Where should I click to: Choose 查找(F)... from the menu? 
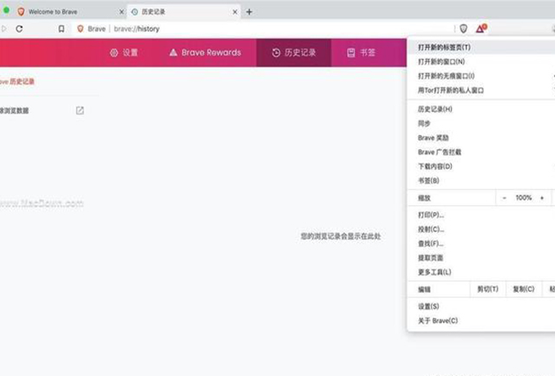(481, 243)
